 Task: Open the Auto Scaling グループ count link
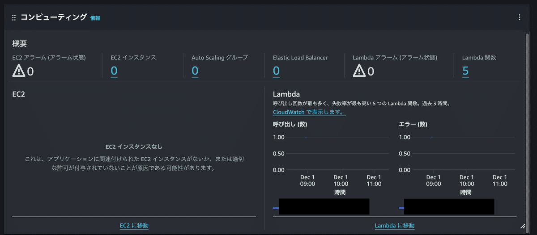pos(195,71)
